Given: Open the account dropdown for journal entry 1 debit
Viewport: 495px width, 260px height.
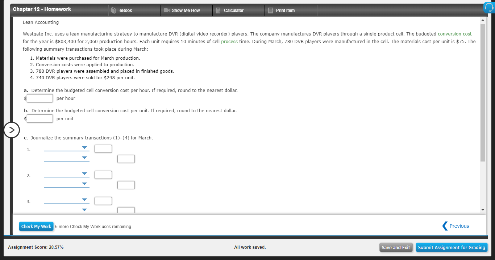Looking at the screenshot, I should (84, 147).
